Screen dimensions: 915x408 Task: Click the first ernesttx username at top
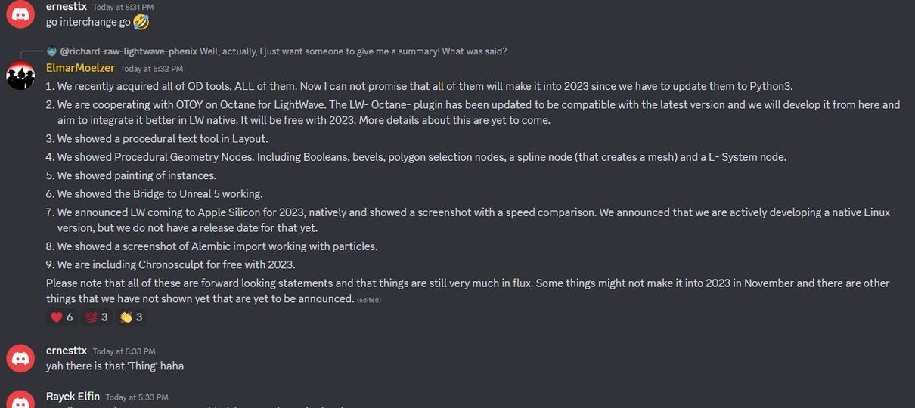[x=66, y=7]
